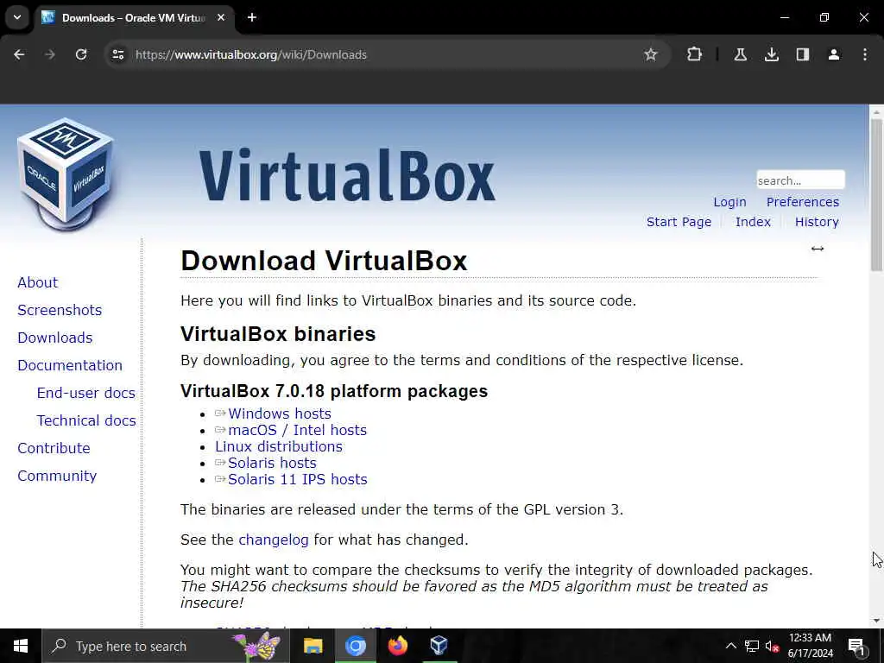Image resolution: width=884 pixels, height=663 pixels.
Task: Download the Solaris 11 IPS hosts package
Action: (297, 479)
